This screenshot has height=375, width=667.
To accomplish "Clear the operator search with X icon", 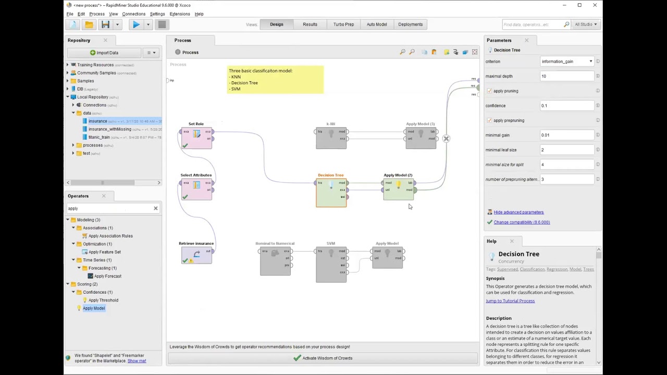I will coord(155,208).
